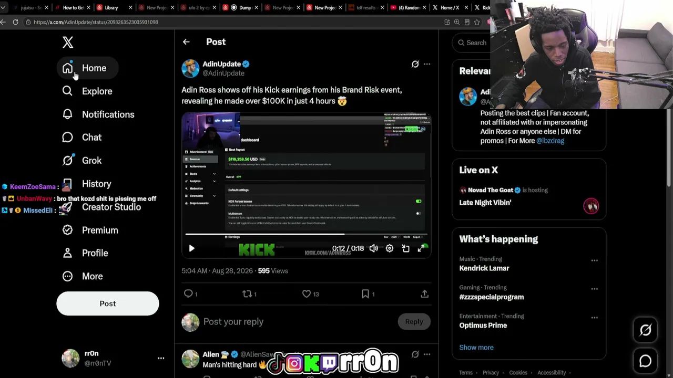Reload the page in the browser

pyautogui.click(x=15, y=22)
